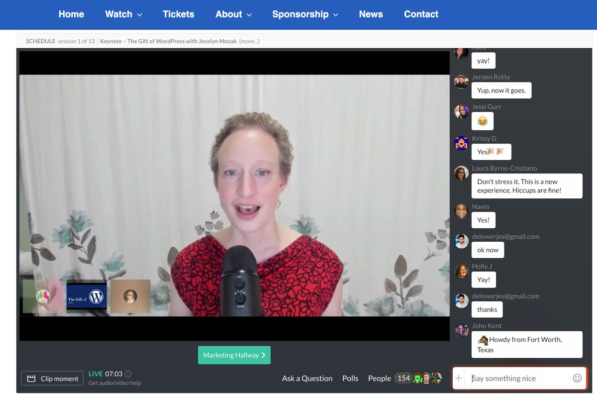Select the speaker portrait thumbnail

[130, 296]
